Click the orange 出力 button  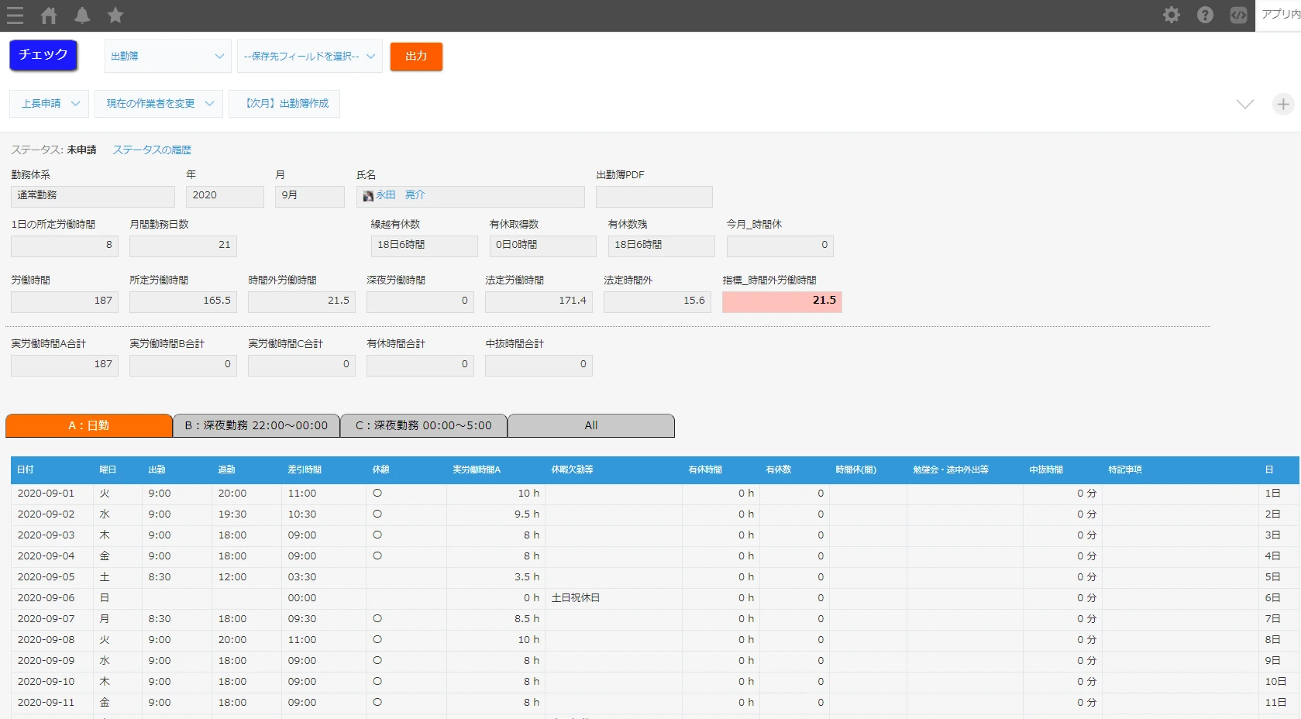tap(416, 57)
